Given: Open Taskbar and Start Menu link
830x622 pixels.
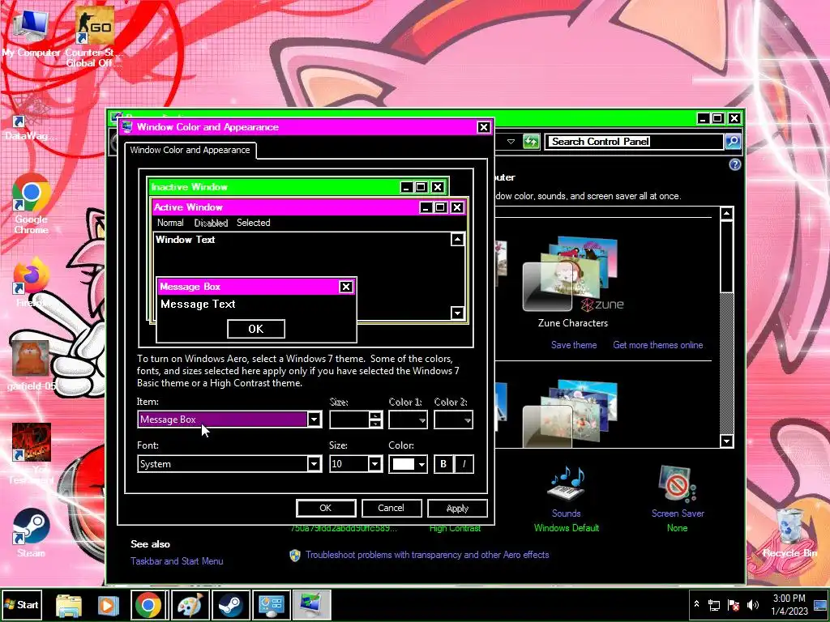Looking at the screenshot, I should (177, 561).
